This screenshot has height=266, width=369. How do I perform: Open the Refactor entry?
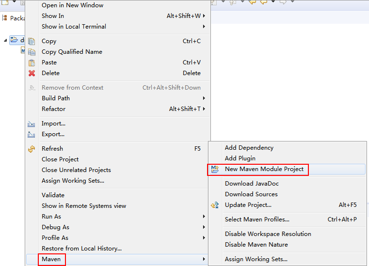point(118,109)
